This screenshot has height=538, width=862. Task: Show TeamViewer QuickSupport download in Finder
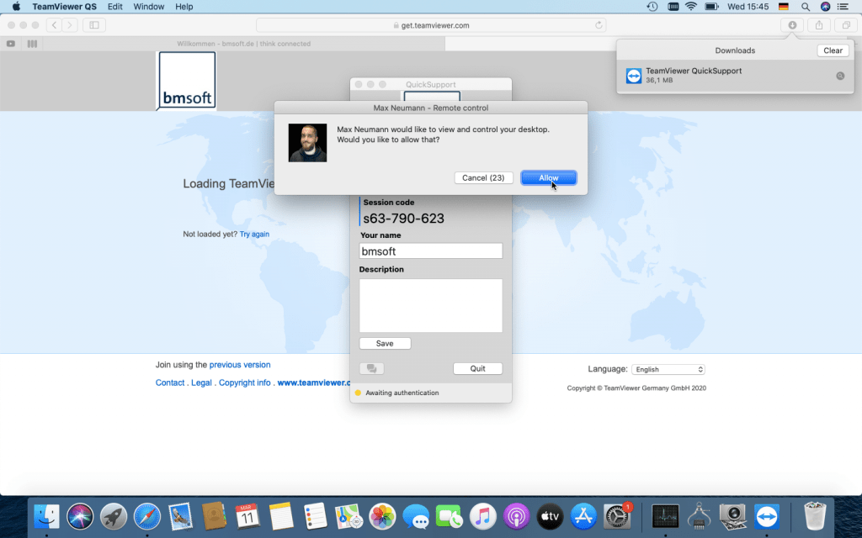point(840,76)
